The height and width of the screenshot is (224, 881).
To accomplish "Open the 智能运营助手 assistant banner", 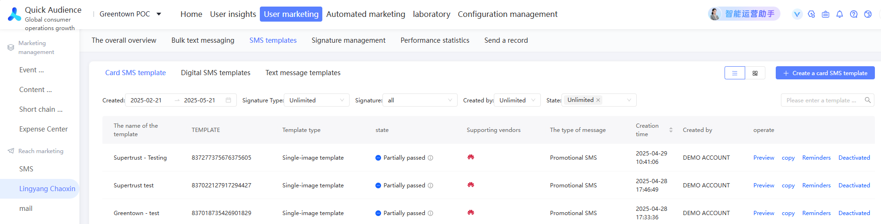I will coord(744,14).
